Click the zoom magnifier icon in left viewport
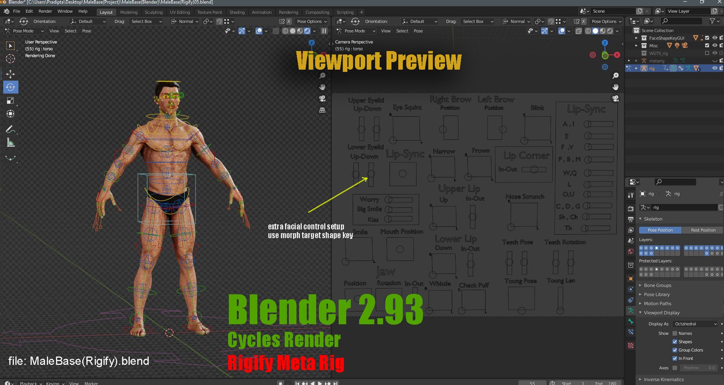 [x=322, y=76]
